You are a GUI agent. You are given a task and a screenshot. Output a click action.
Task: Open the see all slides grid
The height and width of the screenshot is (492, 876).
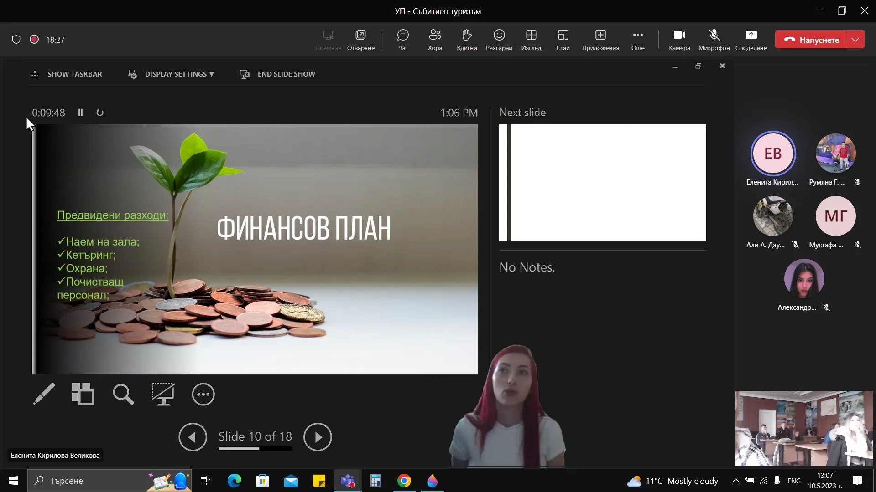(83, 394)
